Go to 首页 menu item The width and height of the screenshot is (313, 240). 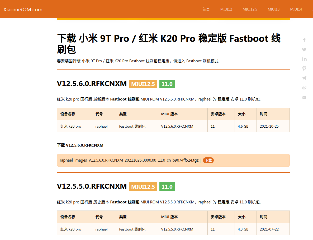tap(206, 9)
